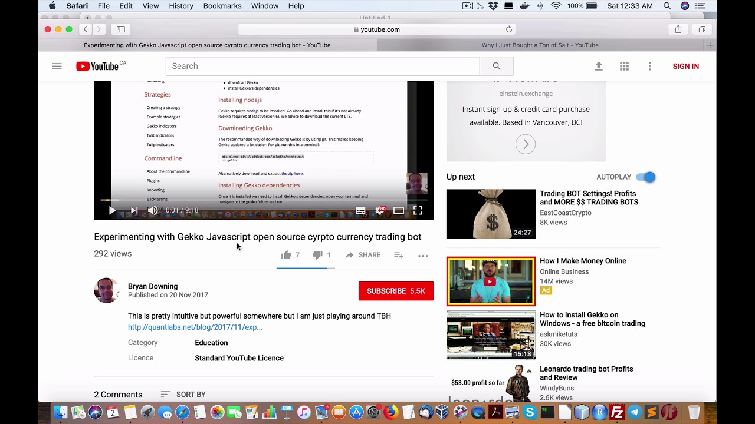Play the video
The image size is (755, 424).
point(112,210)
